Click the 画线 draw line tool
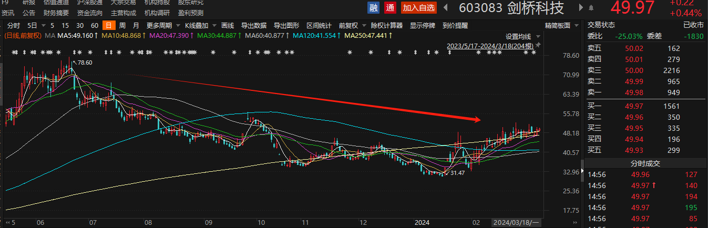Image resolution: width=708 pixels, height=228 pixels. pyautogui.click(x=228, y=26)
